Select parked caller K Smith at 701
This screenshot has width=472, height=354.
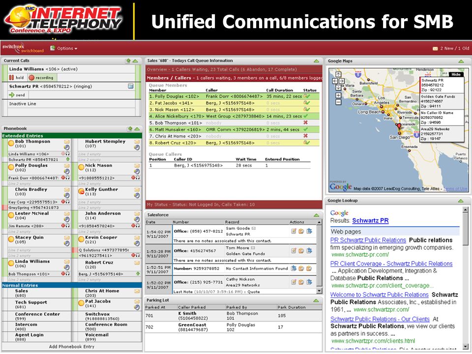click(233, 316)
